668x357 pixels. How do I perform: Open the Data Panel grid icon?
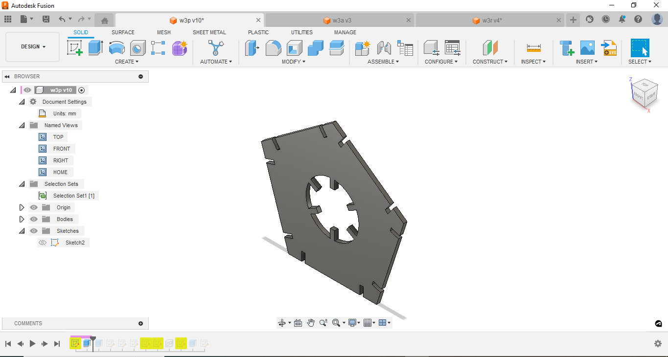[x=8, y=19]
